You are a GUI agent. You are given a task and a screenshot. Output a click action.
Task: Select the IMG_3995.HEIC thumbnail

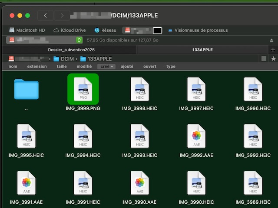[26, 136]
